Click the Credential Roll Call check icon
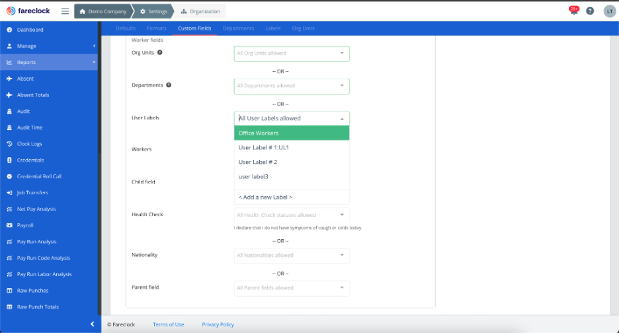619x333 pixels. point(9,176)
